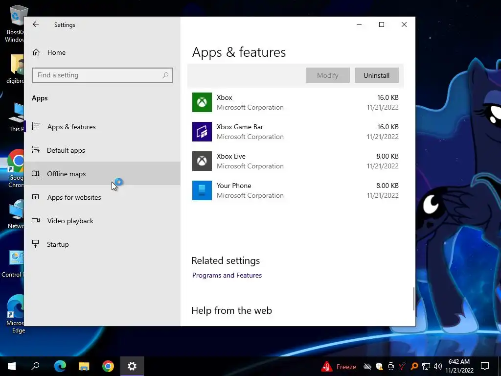Screen dimensions: 501x376
Task: Select the Google Chrome desktop shortcut
Action: pos(15,168)
